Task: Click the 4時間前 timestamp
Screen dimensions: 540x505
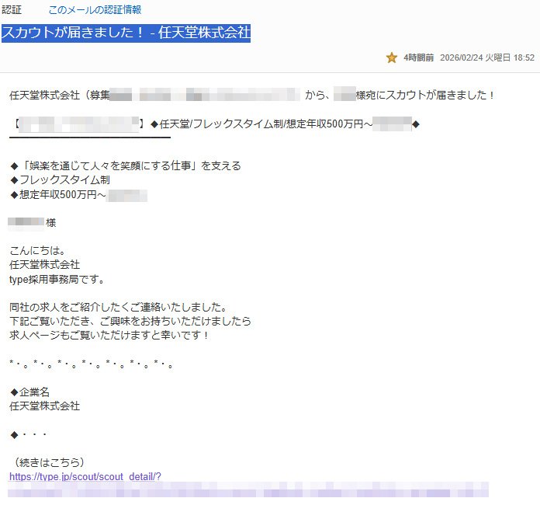Action: click(418, 57)
